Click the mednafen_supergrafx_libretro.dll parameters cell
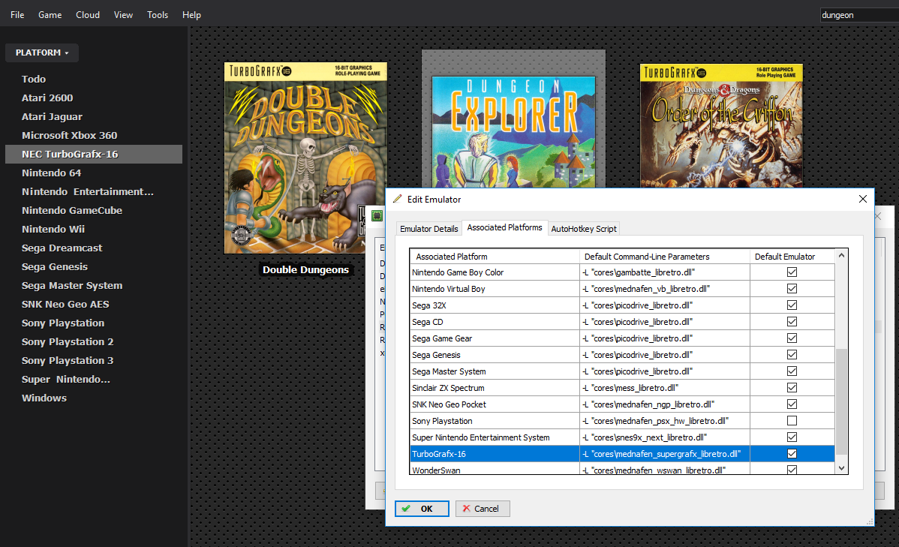Viewport: 899px width, 547px height. point(665,453)
